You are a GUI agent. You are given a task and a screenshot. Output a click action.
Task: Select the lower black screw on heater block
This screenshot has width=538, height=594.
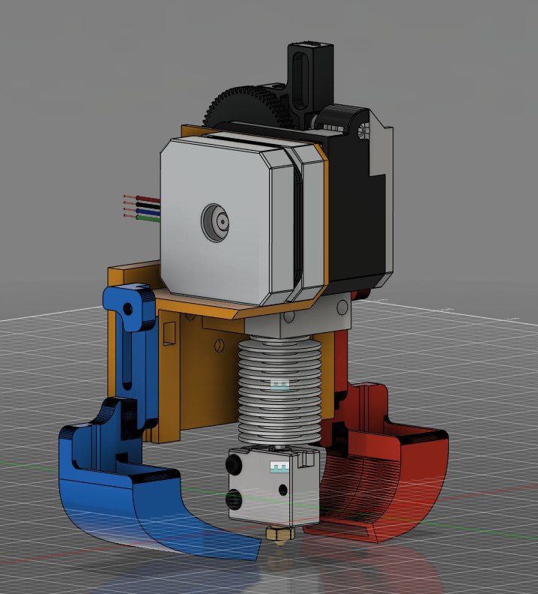click(x=234, y=499)
